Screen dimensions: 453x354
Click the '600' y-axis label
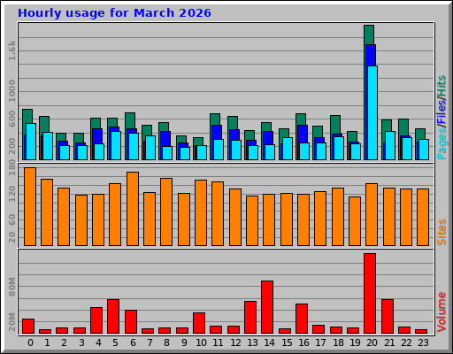pos(12,119)
